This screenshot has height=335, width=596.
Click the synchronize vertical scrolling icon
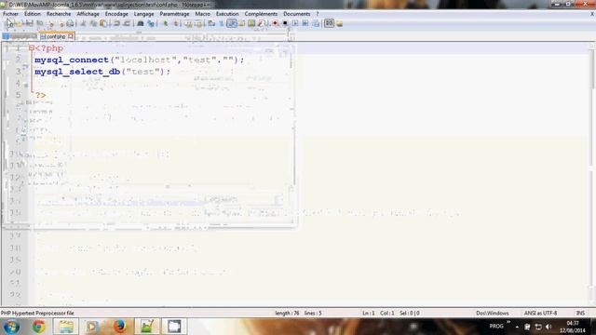click(x=188, y=23)
